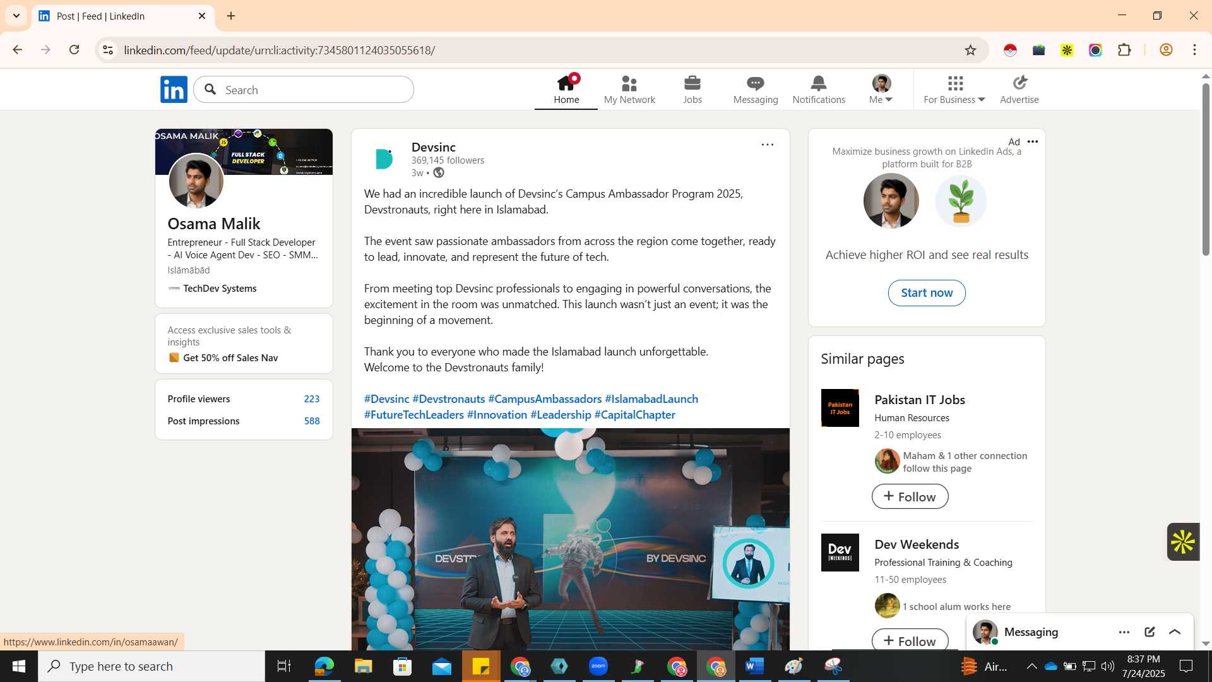Viewport: 1212px width, 682px height.
Task: Click the browser address bar URL
Action: coord(280,50)
